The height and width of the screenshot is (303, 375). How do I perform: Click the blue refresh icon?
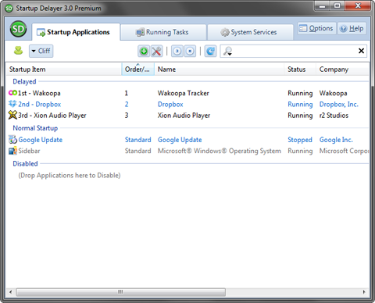(x=210, y=51)
